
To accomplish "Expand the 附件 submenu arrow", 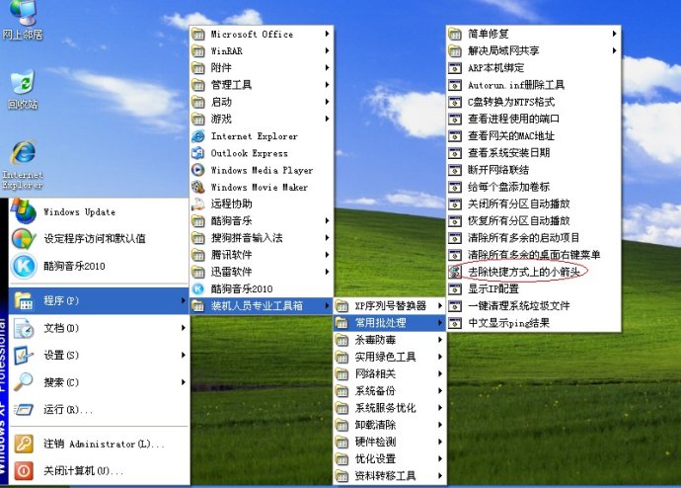I will [327, 68].
